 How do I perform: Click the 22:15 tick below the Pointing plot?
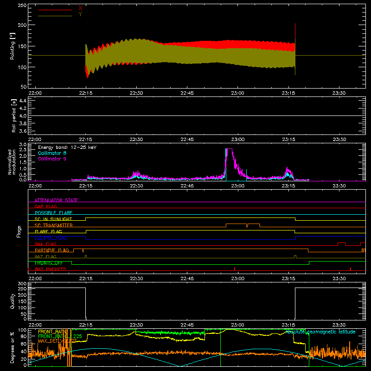click(86, 93)
